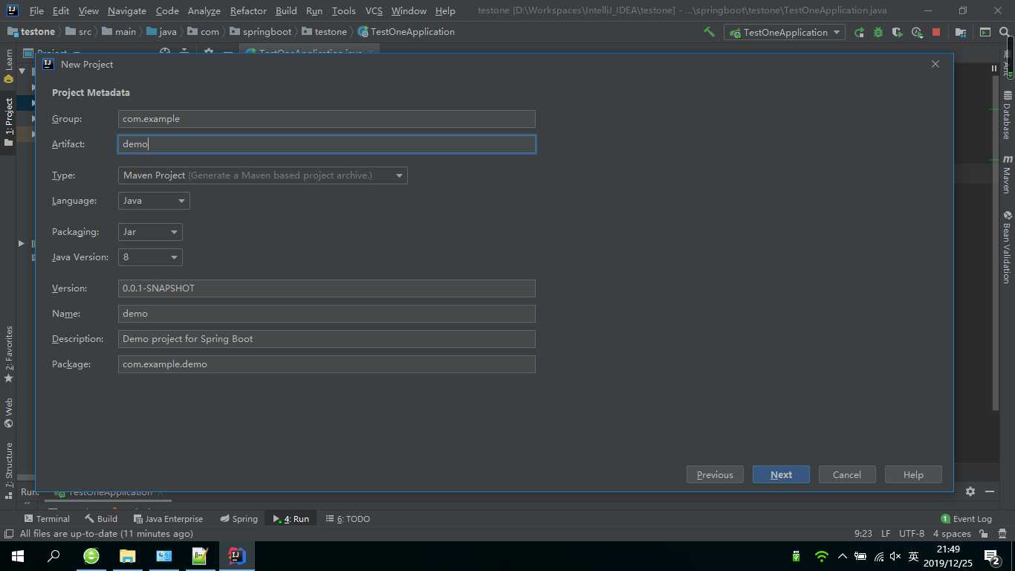Click the Search Everywhere magnifier icon

[1005, 32]
